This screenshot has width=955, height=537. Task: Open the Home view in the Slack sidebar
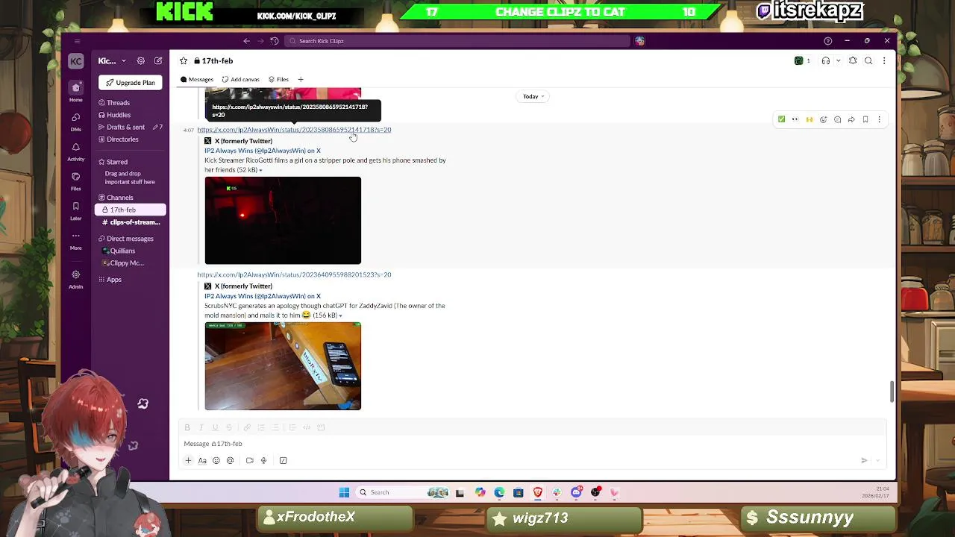click(75, 91)
